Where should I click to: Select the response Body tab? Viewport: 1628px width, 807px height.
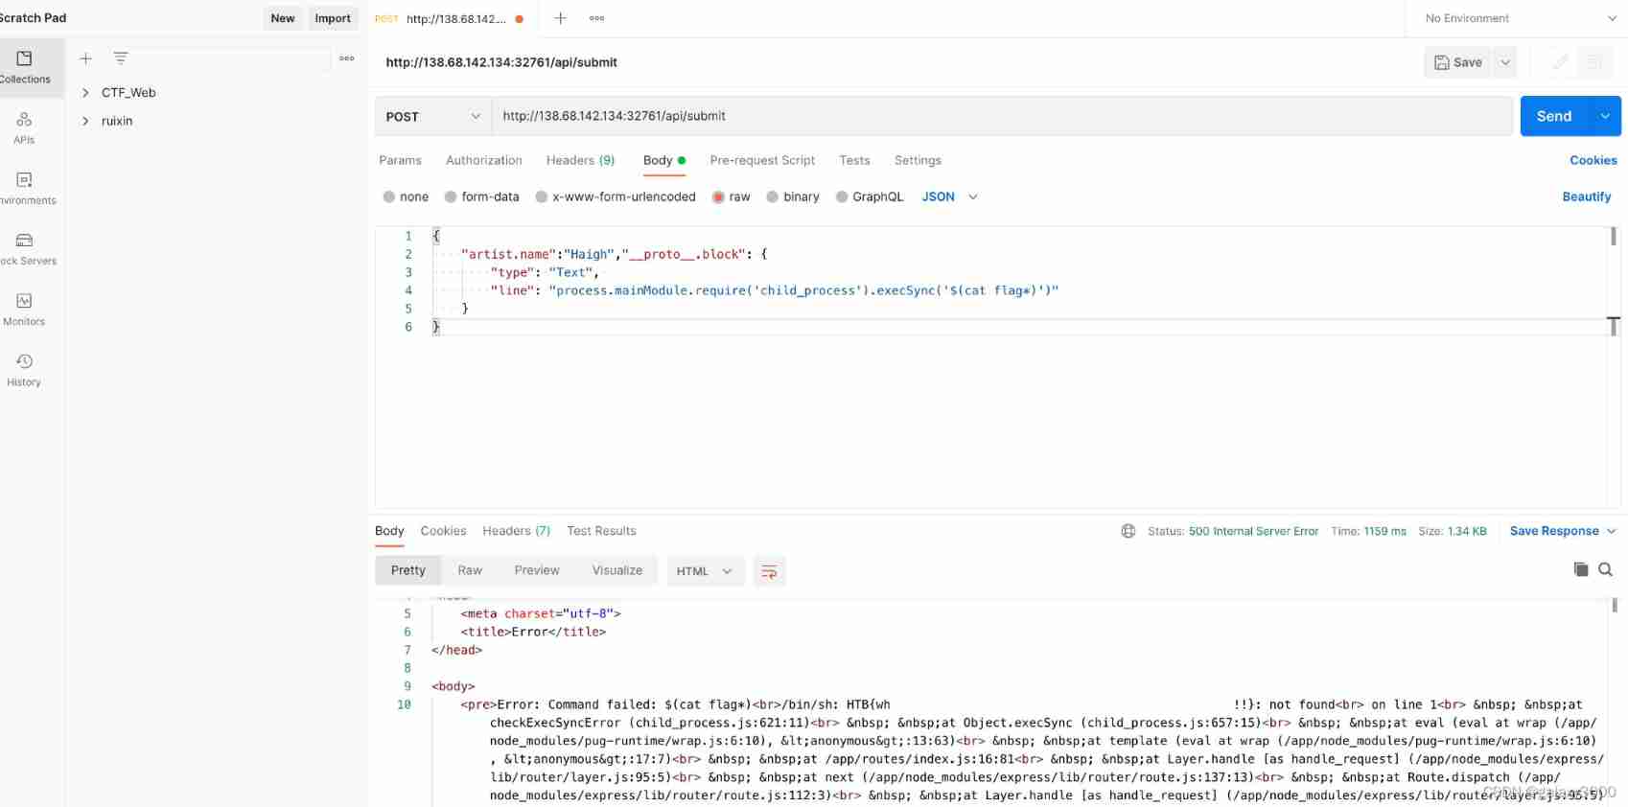[389, 531]
